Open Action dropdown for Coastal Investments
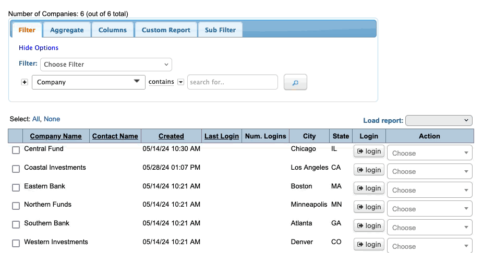The width and height of the screenshot is (483, 253). 429,171
